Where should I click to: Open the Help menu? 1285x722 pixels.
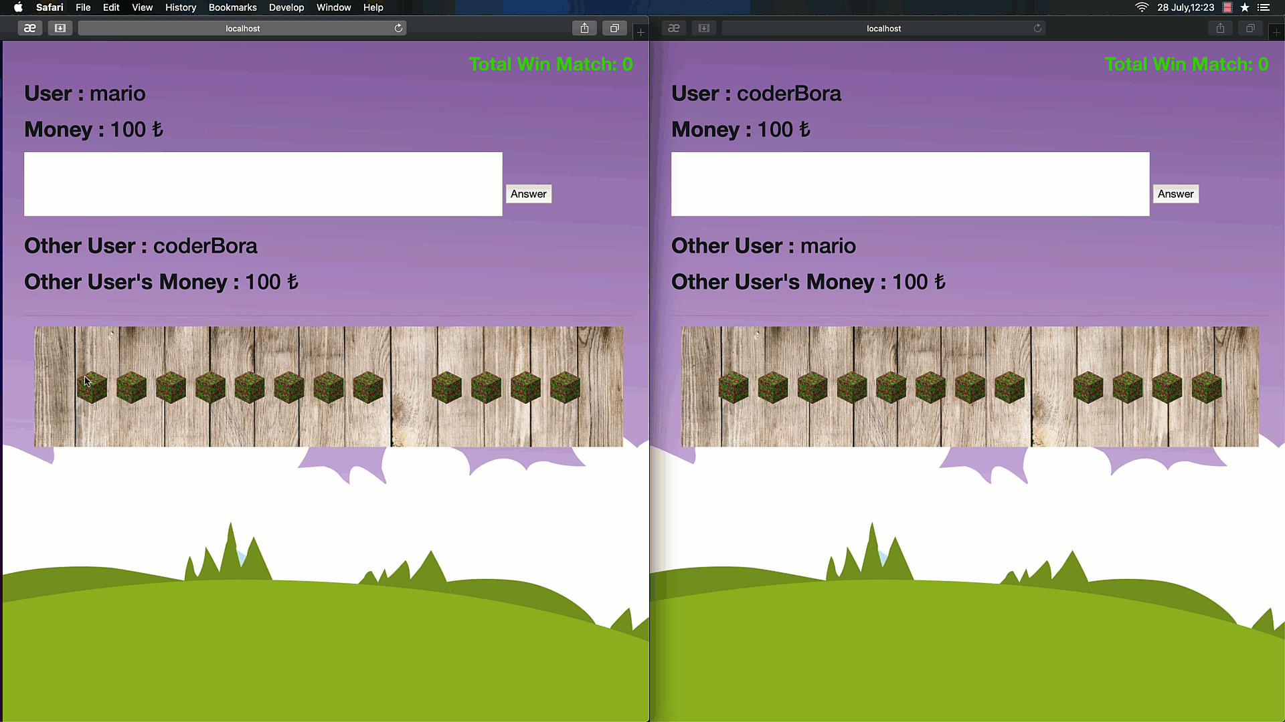click(373, 7)
